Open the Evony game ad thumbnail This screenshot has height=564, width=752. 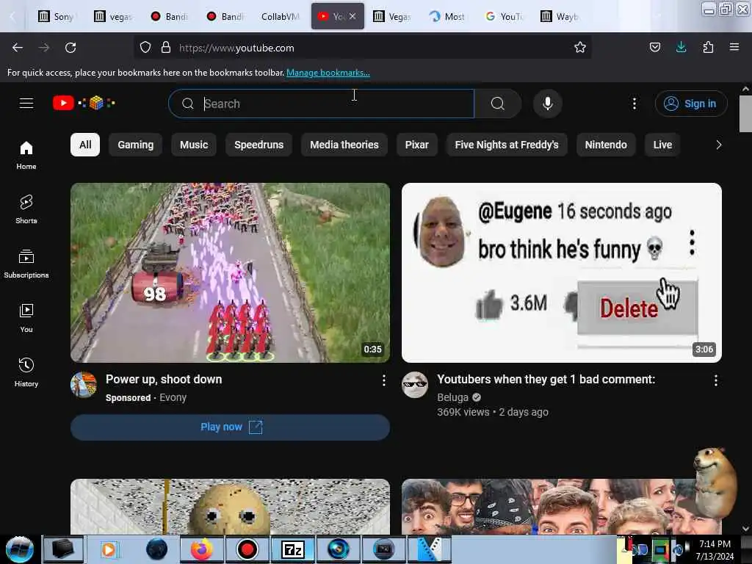(x=230, y=272)
